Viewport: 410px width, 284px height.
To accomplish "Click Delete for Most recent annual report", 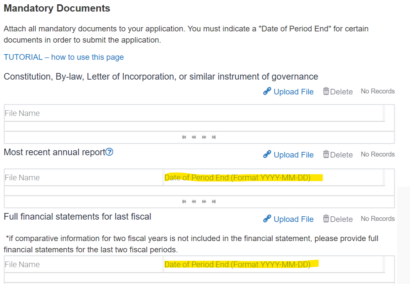I will pyautogui.click(x=338, y=155).
